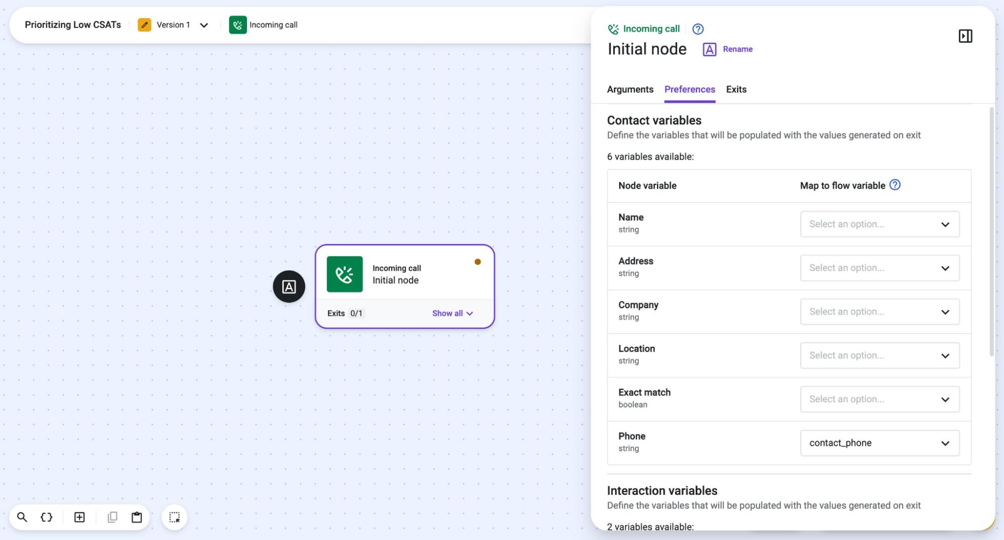
Task: Open help icon next to Incoming call title
Action: coord(698,29)
